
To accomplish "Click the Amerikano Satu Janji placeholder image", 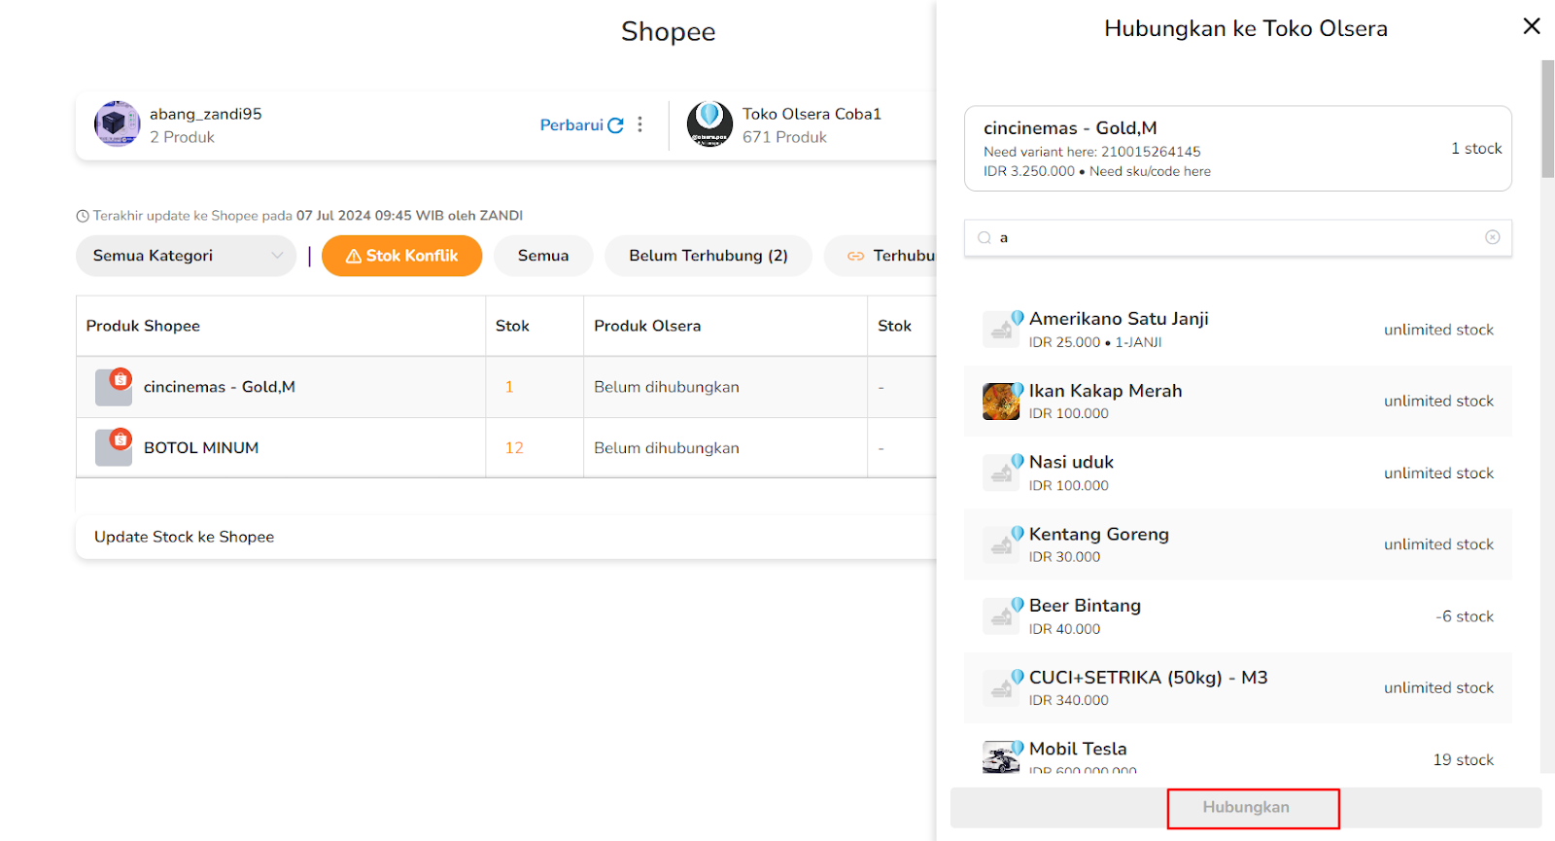I will (1001, 330).
